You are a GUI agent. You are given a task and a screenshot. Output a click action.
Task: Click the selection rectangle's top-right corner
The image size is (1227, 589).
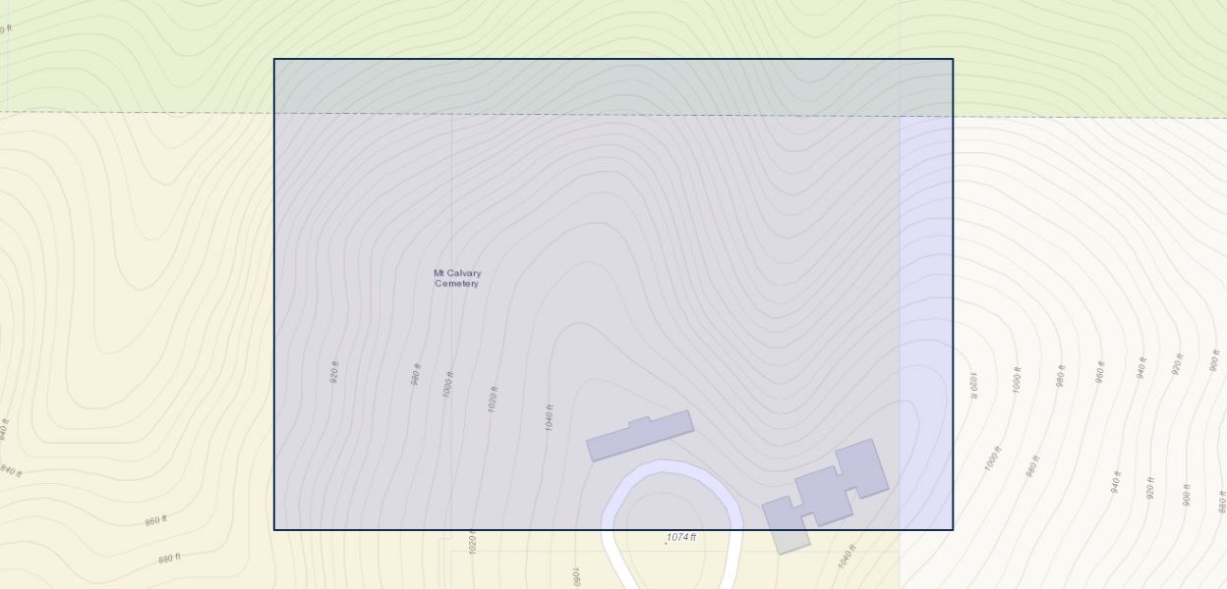[953, 60]
